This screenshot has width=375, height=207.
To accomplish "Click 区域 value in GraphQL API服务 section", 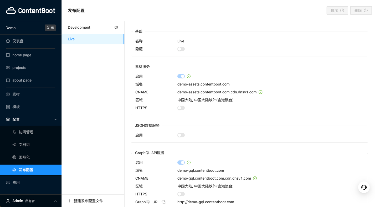I will [x=205, y=186].
